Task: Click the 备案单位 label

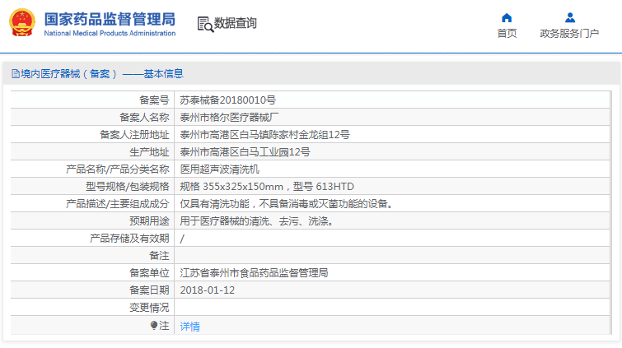Action: (x=149, y=272)
